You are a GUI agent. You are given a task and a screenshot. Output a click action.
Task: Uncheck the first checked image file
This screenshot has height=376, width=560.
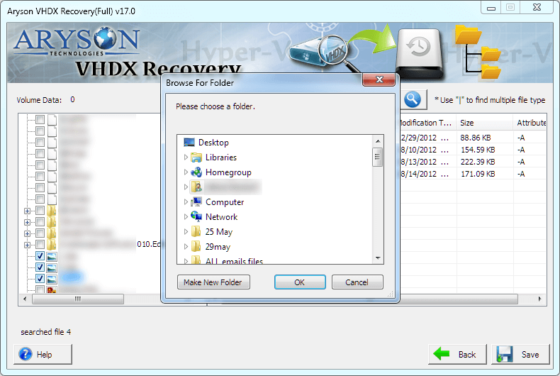click(40, 256)
